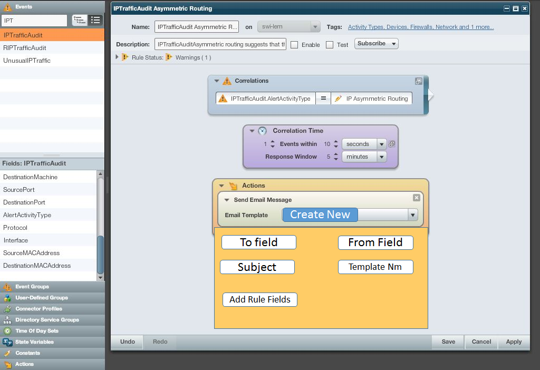The width and height of the screenshot is (540, 370).
Task: Click the rule Name input field
Action: point(197,27)
